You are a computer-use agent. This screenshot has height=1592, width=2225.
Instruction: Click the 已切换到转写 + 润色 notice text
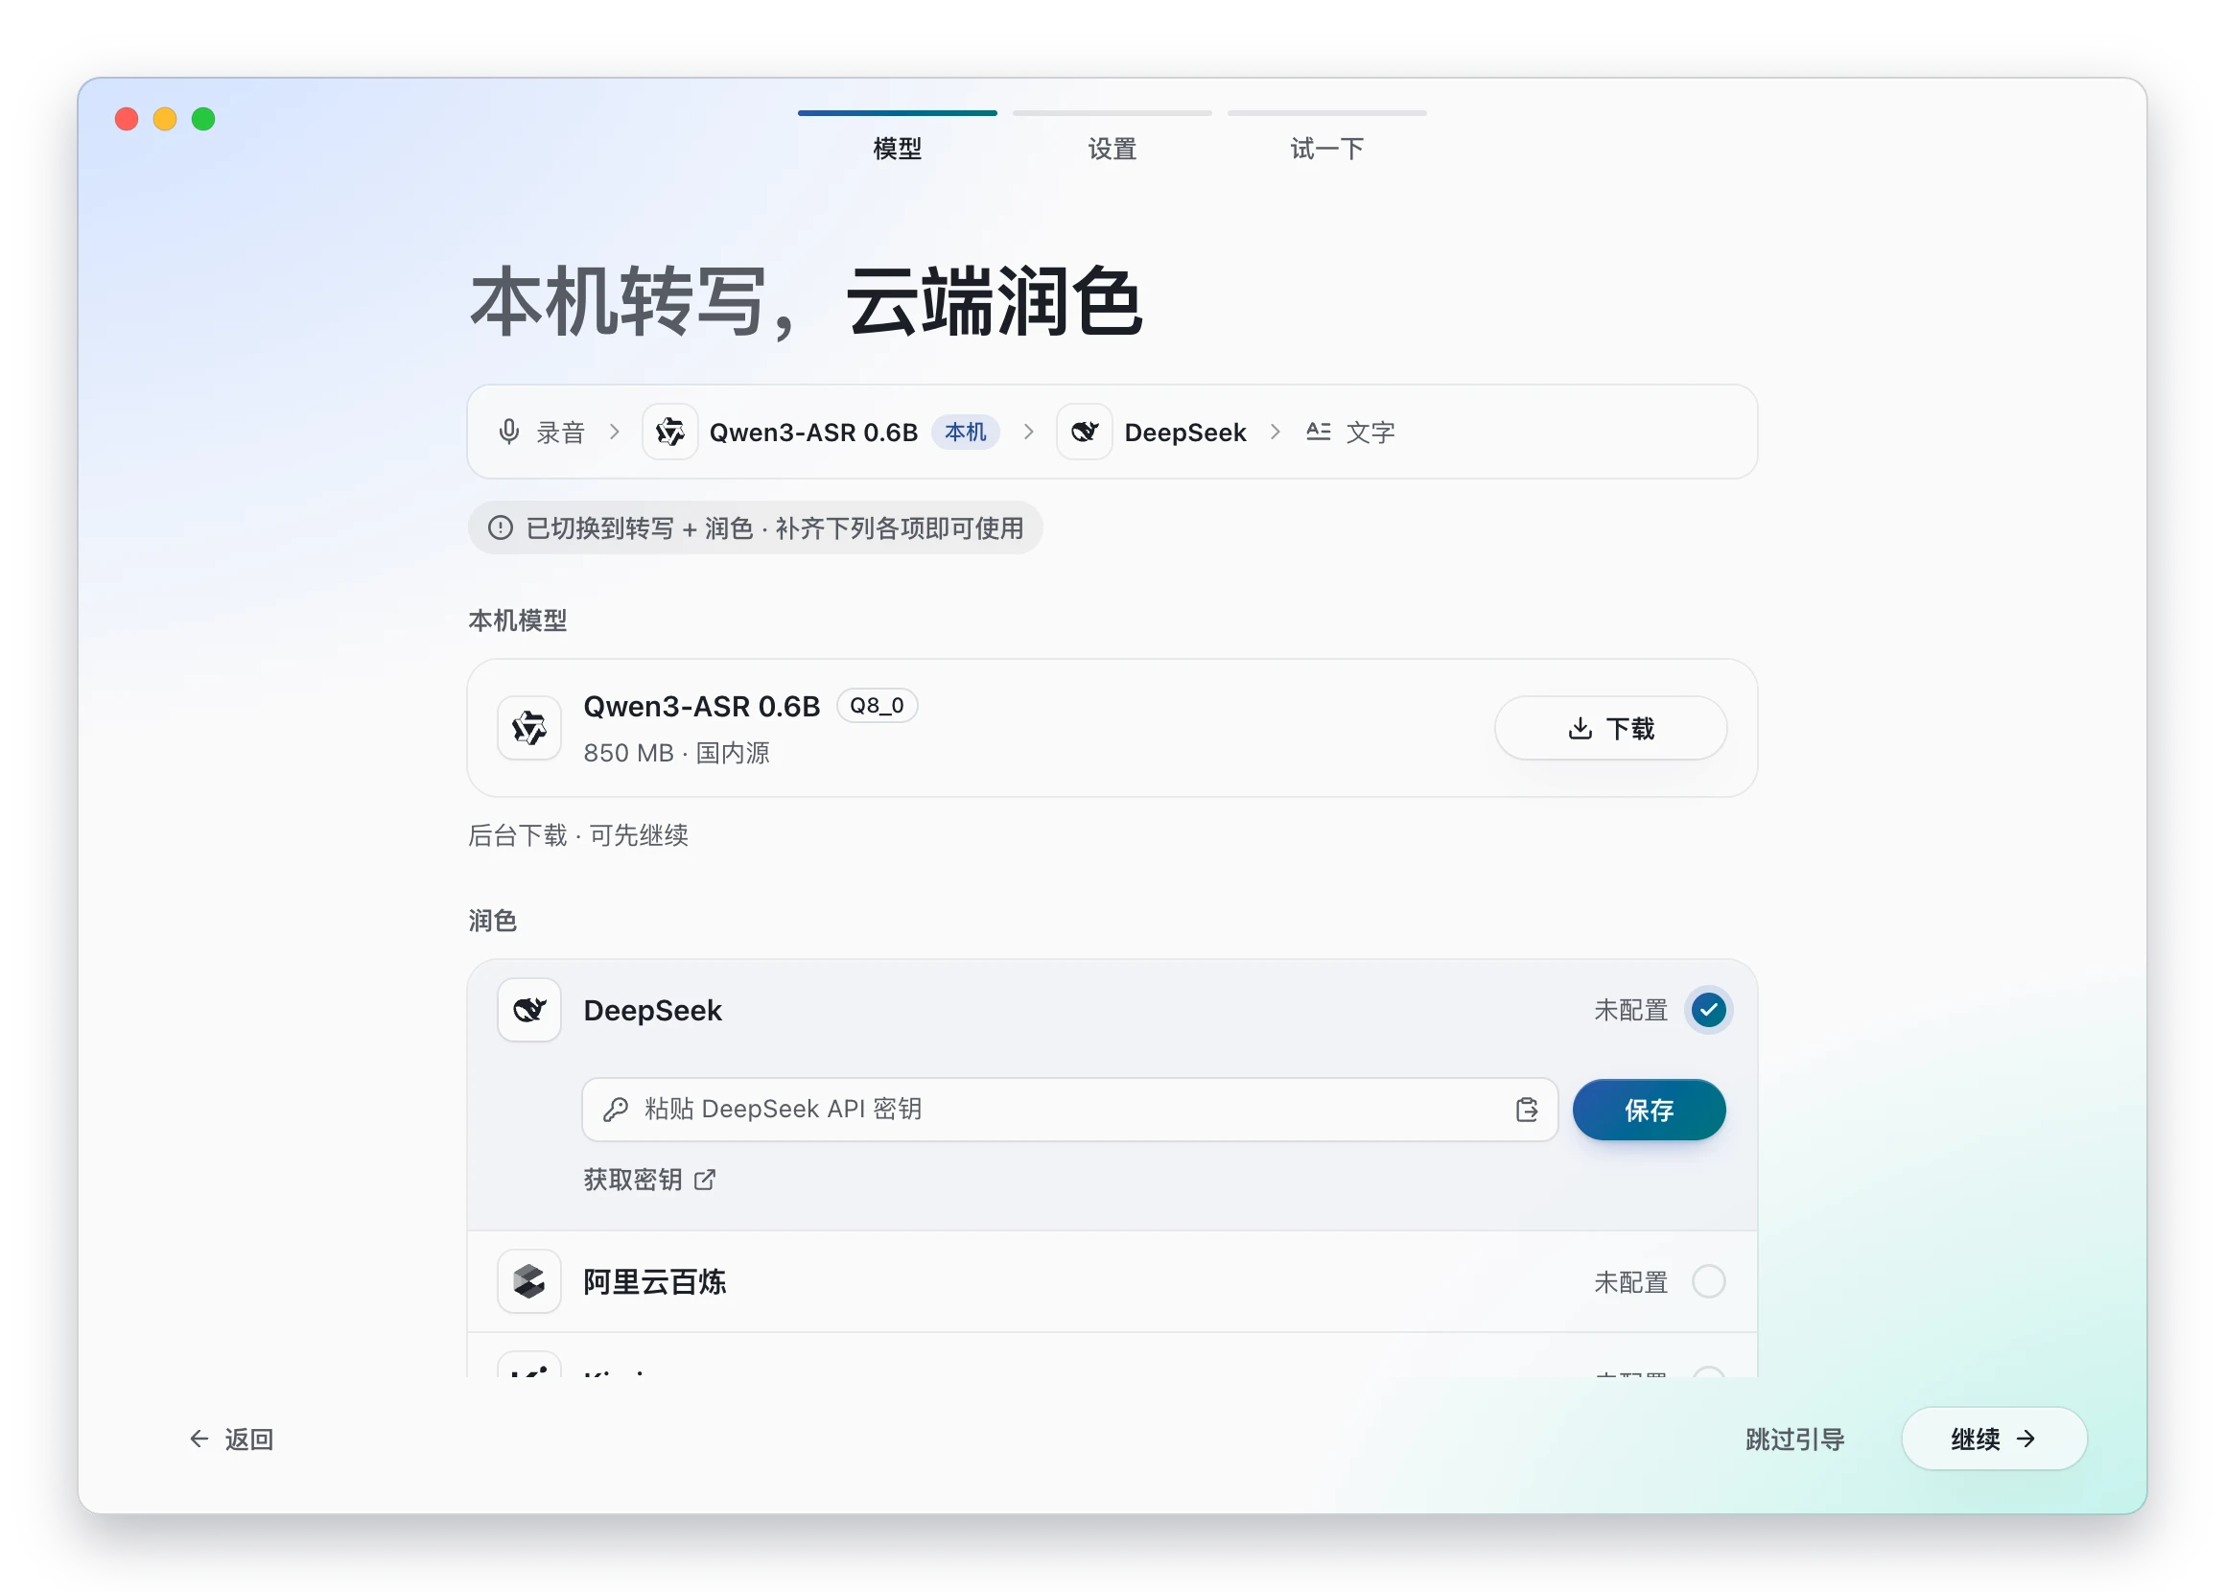pos(774,528)
